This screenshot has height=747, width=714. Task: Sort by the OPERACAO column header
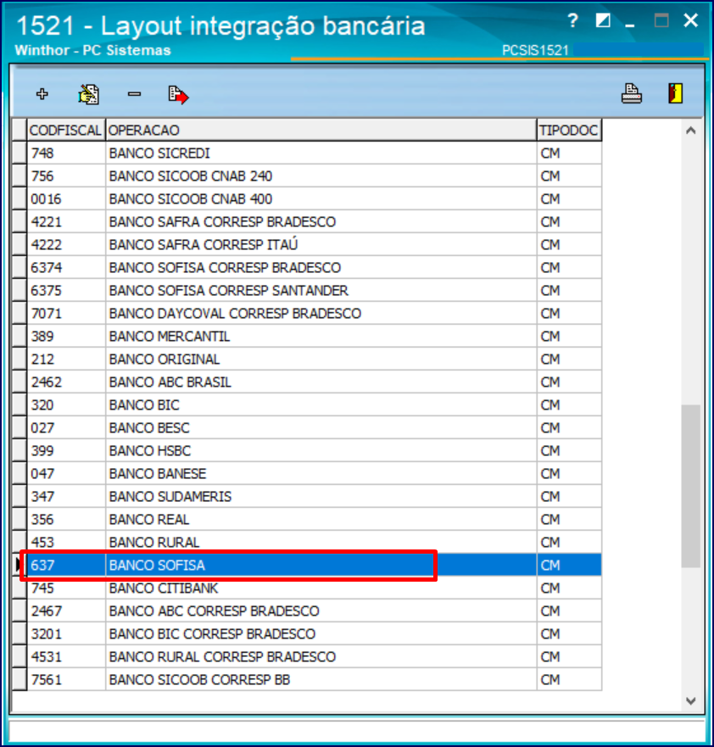coord(321,130)
